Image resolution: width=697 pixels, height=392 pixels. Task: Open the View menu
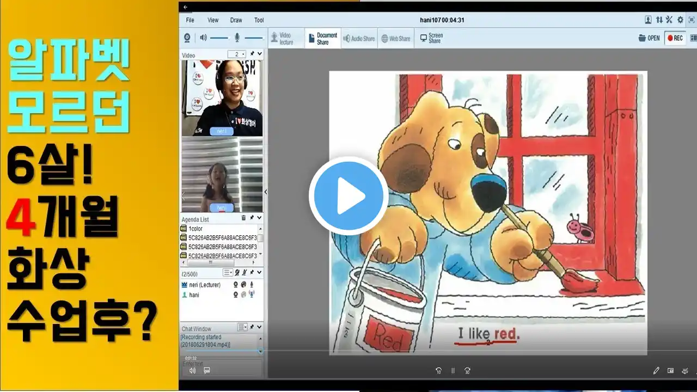click(213, 20)
